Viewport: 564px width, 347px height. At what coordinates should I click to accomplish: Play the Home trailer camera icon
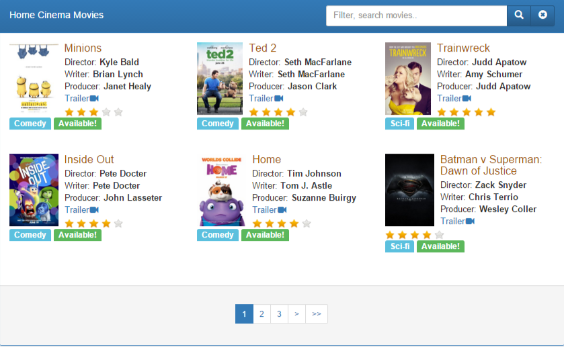[282, 210]
